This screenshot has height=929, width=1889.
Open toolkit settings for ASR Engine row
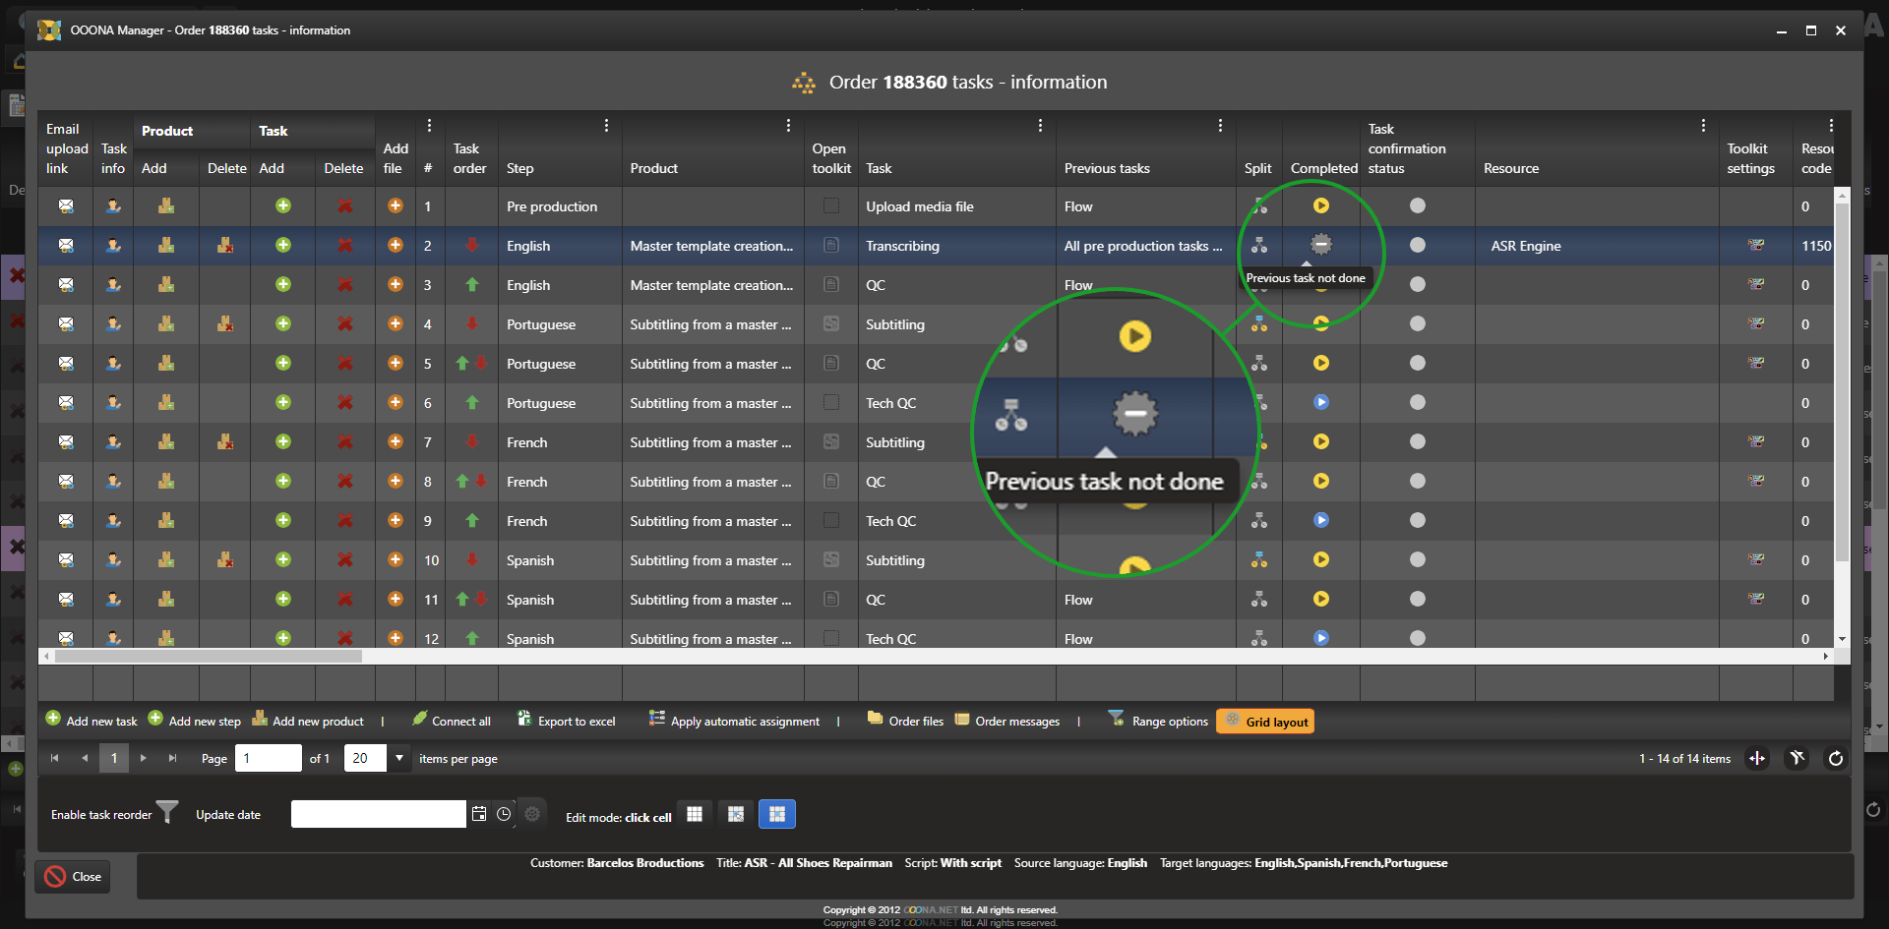pyautogui.click(x=1755, y=246)
